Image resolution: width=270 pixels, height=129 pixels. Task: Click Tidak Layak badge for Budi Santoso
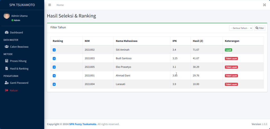coord(231,59)
